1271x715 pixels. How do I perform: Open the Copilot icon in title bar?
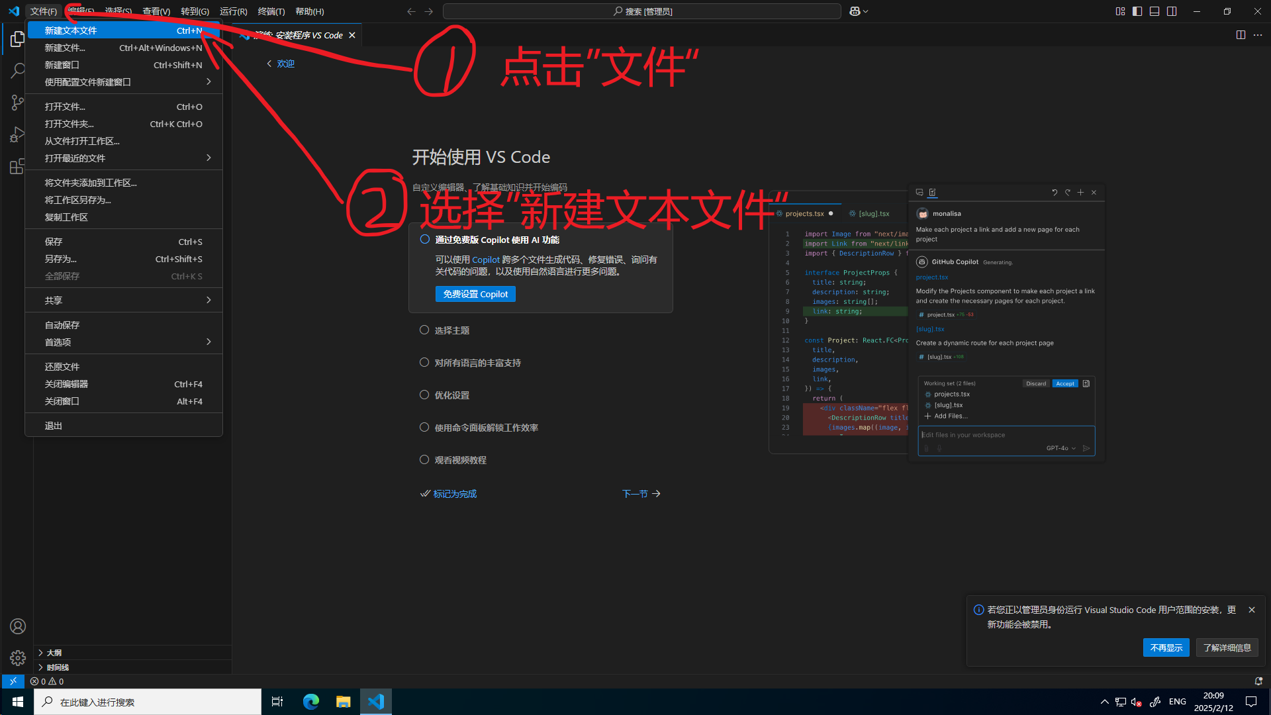coord(855,11)
